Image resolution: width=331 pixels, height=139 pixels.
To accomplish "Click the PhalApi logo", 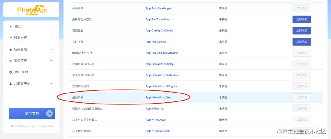I will click(32, 10).
